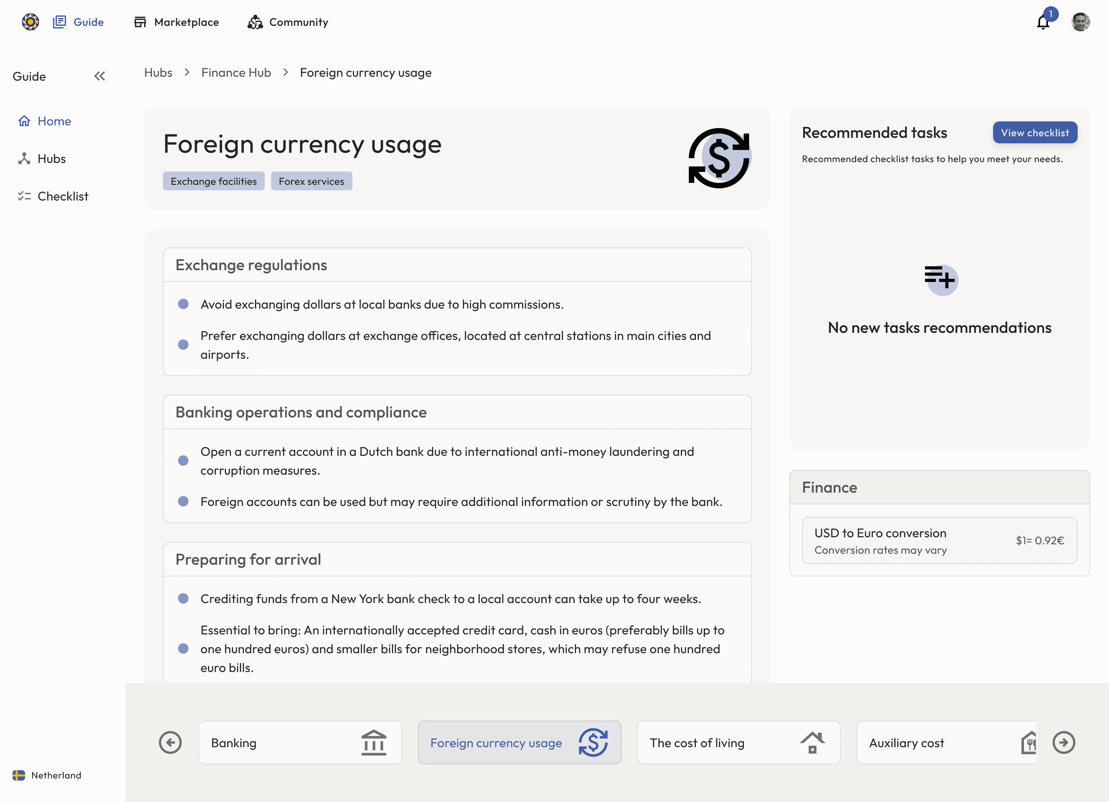1109x802 pixels.
Task: Click the Netherland flag icon
Action: 18,775
